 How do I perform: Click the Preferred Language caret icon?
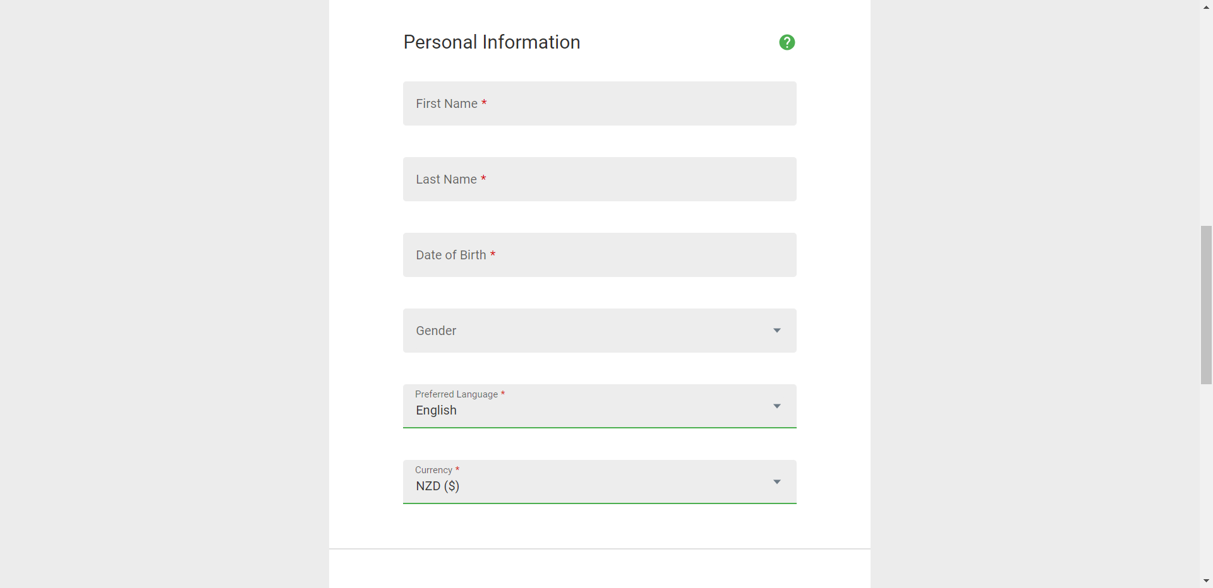[777, 406]
